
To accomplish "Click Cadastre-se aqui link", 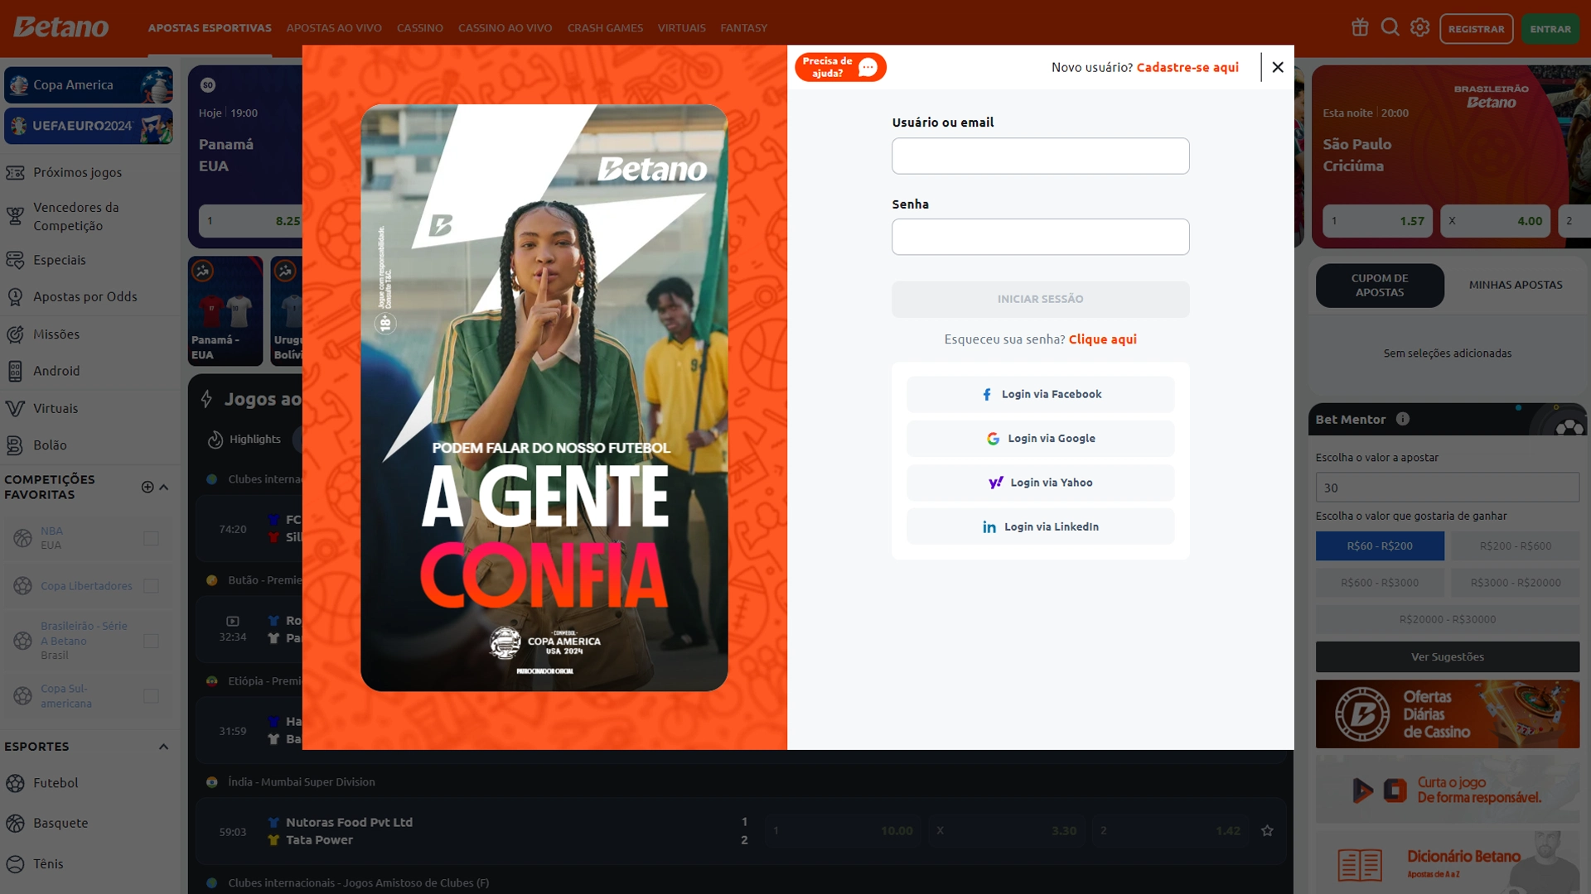I will coord(1187,67).
